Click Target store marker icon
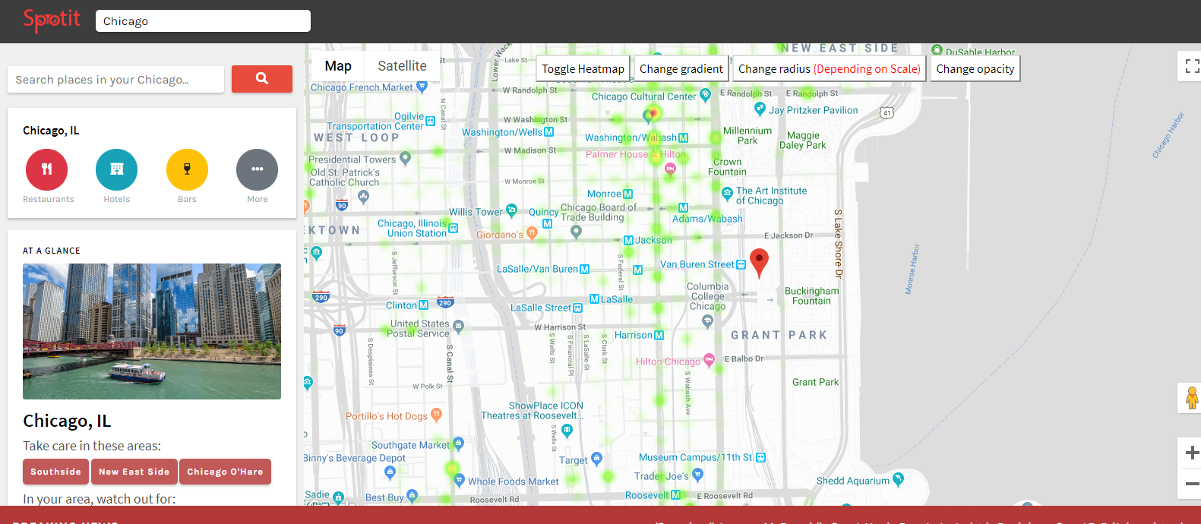Viewport: 1201px width, 524px height. [596, 459]
